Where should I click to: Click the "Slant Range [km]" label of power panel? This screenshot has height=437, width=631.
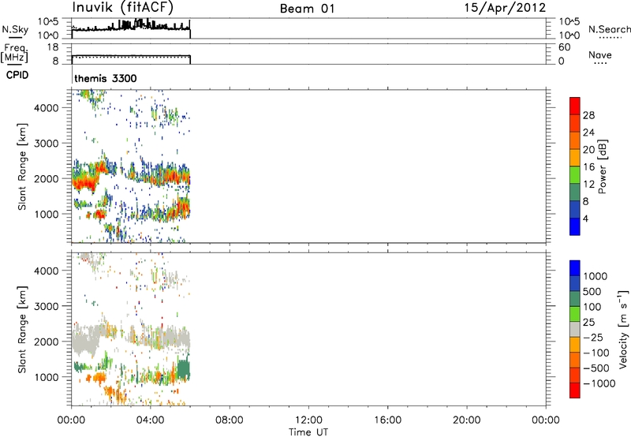click(x=22, y=166)
